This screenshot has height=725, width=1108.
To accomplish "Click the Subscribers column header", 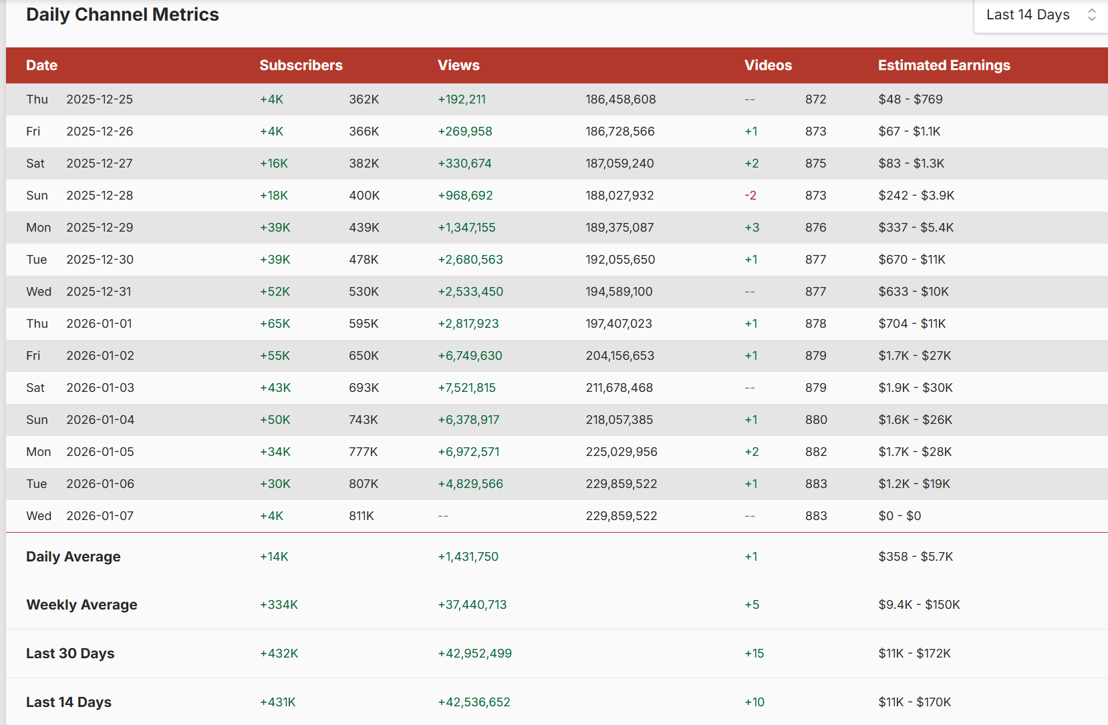I will click(x=301, y=65).
